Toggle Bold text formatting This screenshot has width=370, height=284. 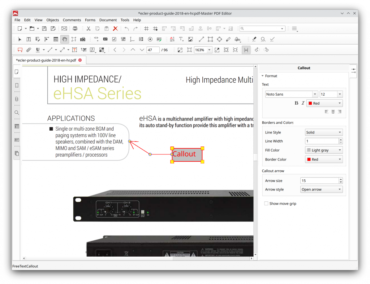click(296, 103)
